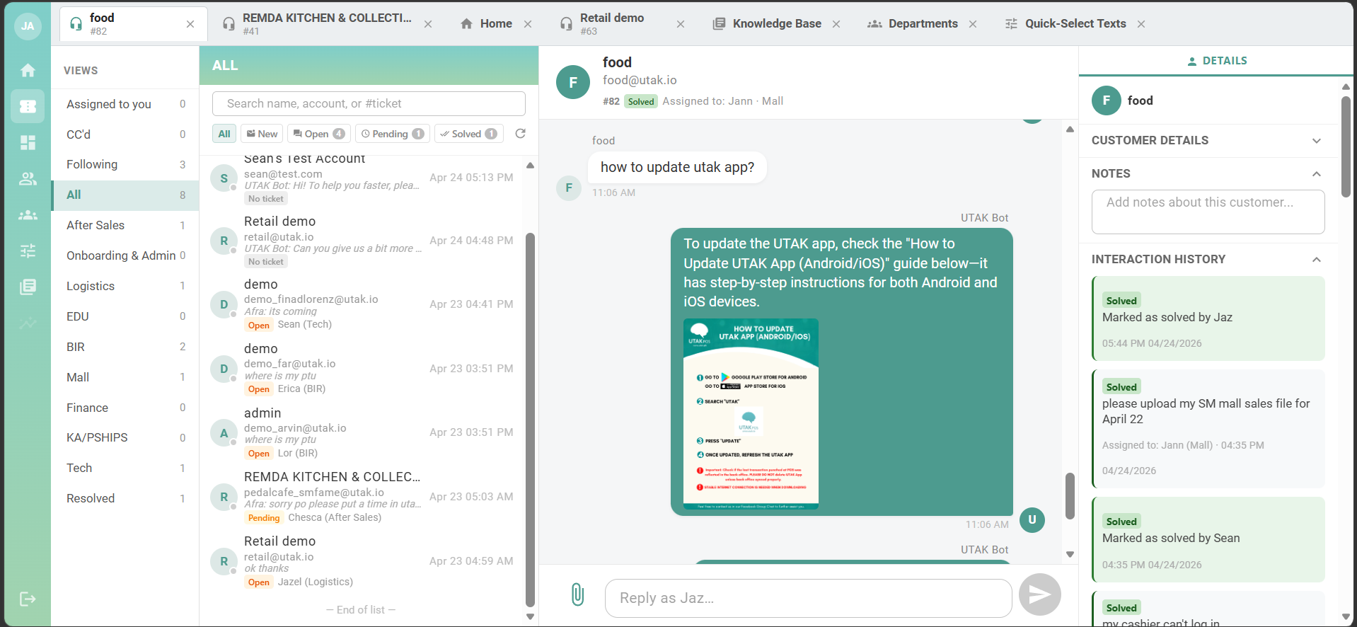Open the home icon in left sidebar

(28, 70)
